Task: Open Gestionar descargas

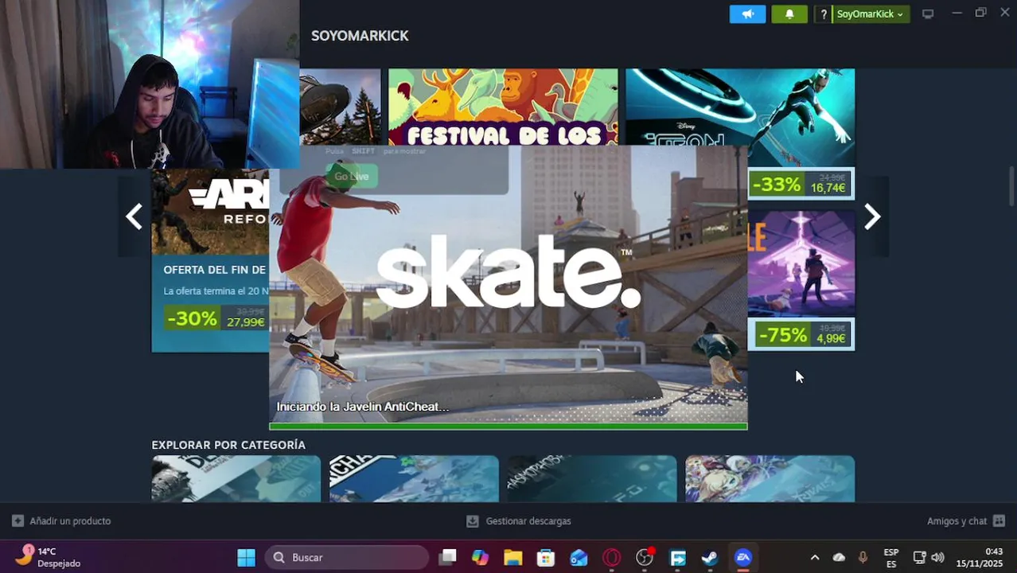Action: pyautogui.click(x=528, y=520)
